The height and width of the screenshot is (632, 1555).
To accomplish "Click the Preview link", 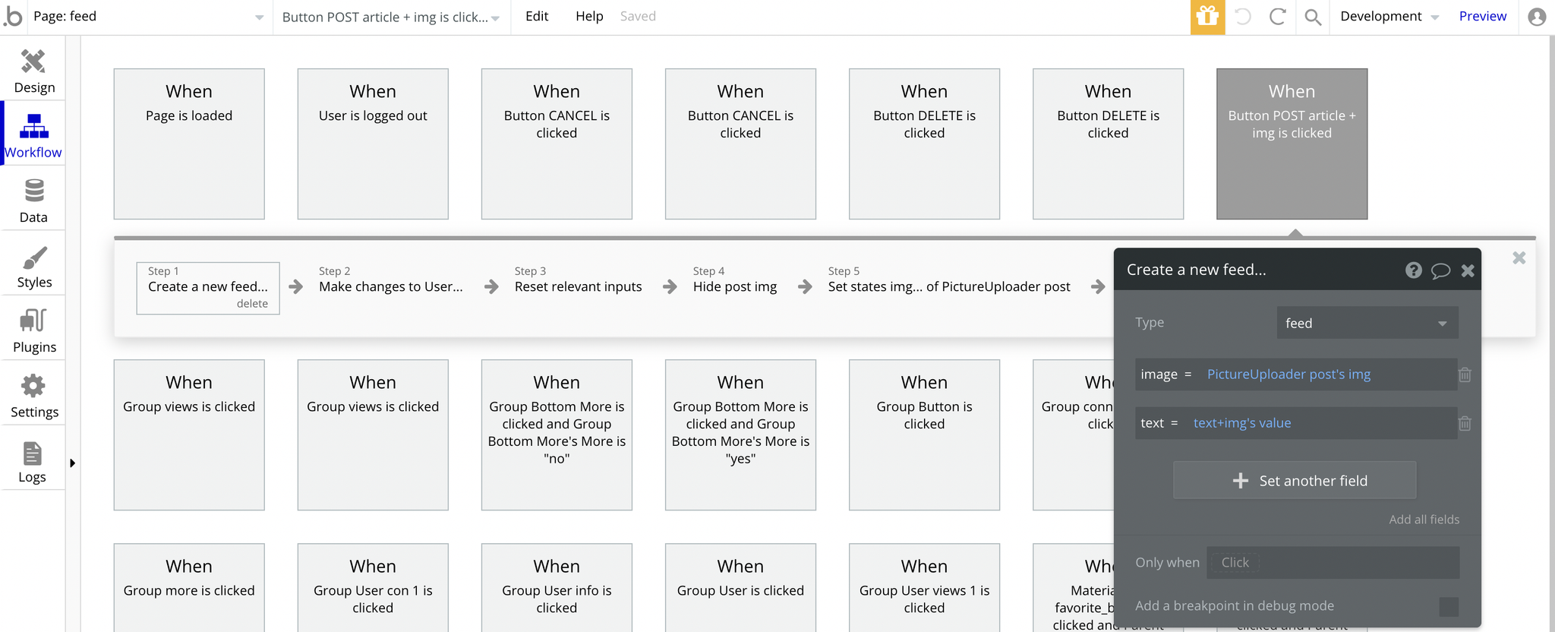I will click(1482, 17).
